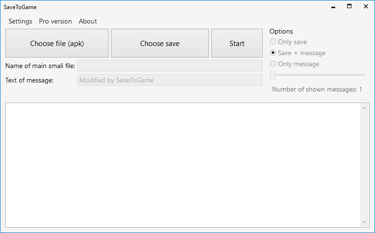
Task: Close the SaveToGame window
Action: [366, 6]
